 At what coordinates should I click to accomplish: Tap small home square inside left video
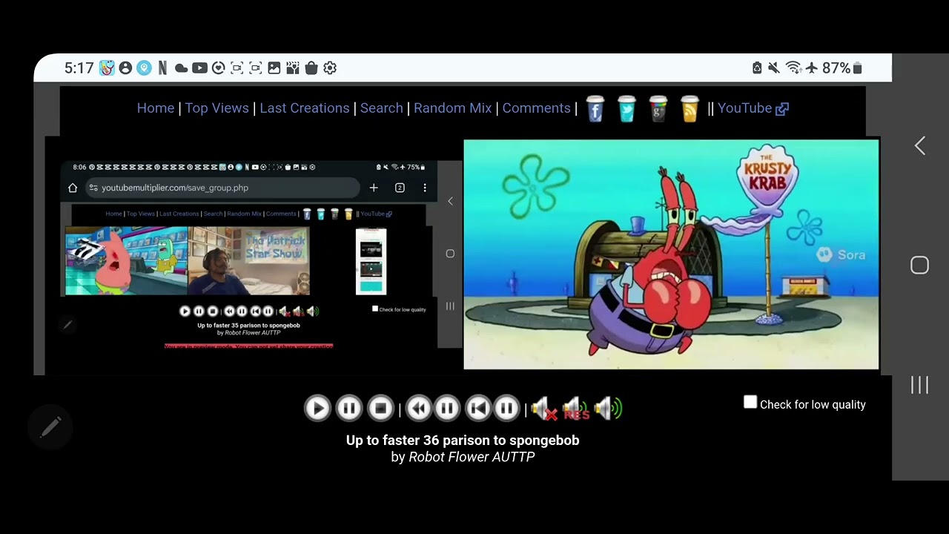(450, 254)
